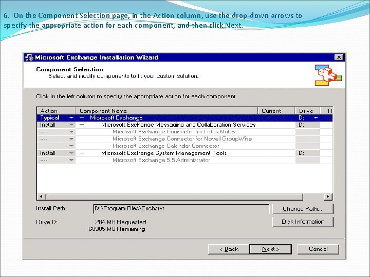The image size is (370, 277).
Task: Select Microsoft Exchange System Management Tools
Action: 164,153
